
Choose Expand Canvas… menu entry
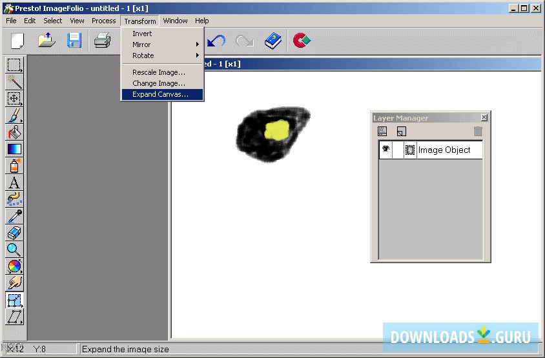click(162, 94)
